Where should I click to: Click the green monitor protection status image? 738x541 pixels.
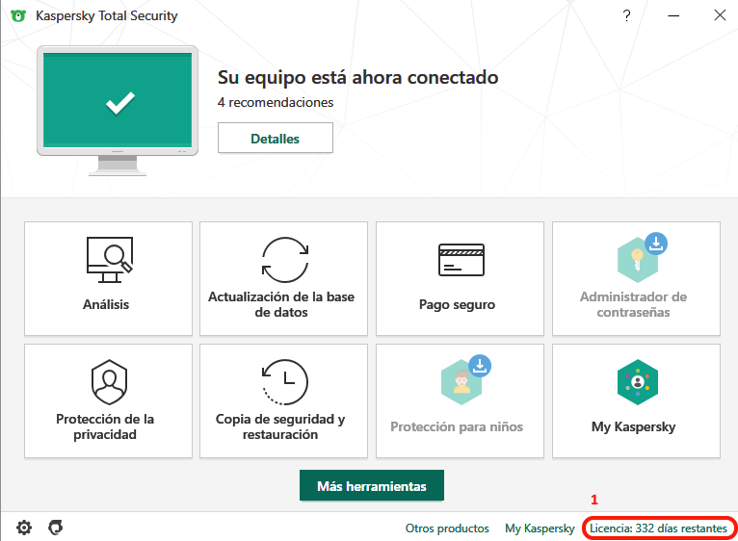118,111
